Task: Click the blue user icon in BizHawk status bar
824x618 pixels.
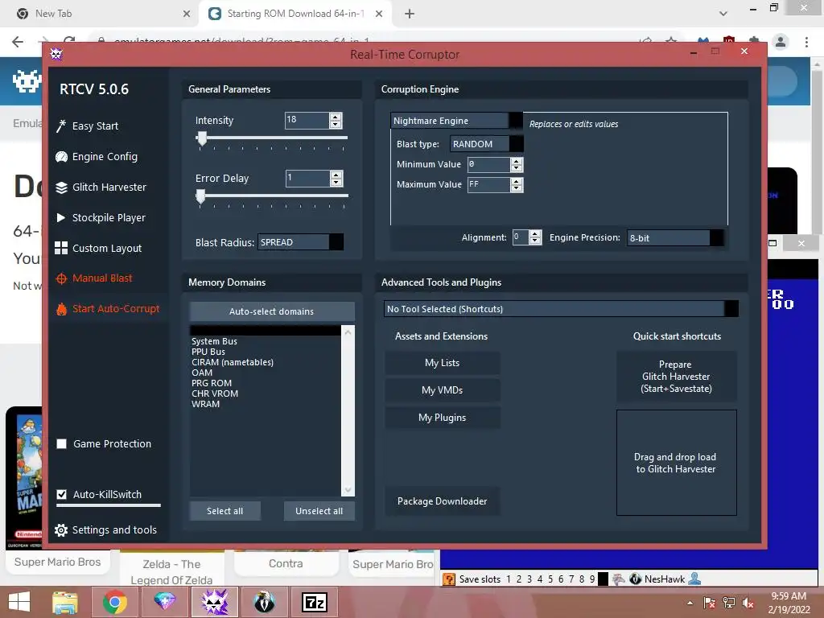Action: [x=694, y=579]
